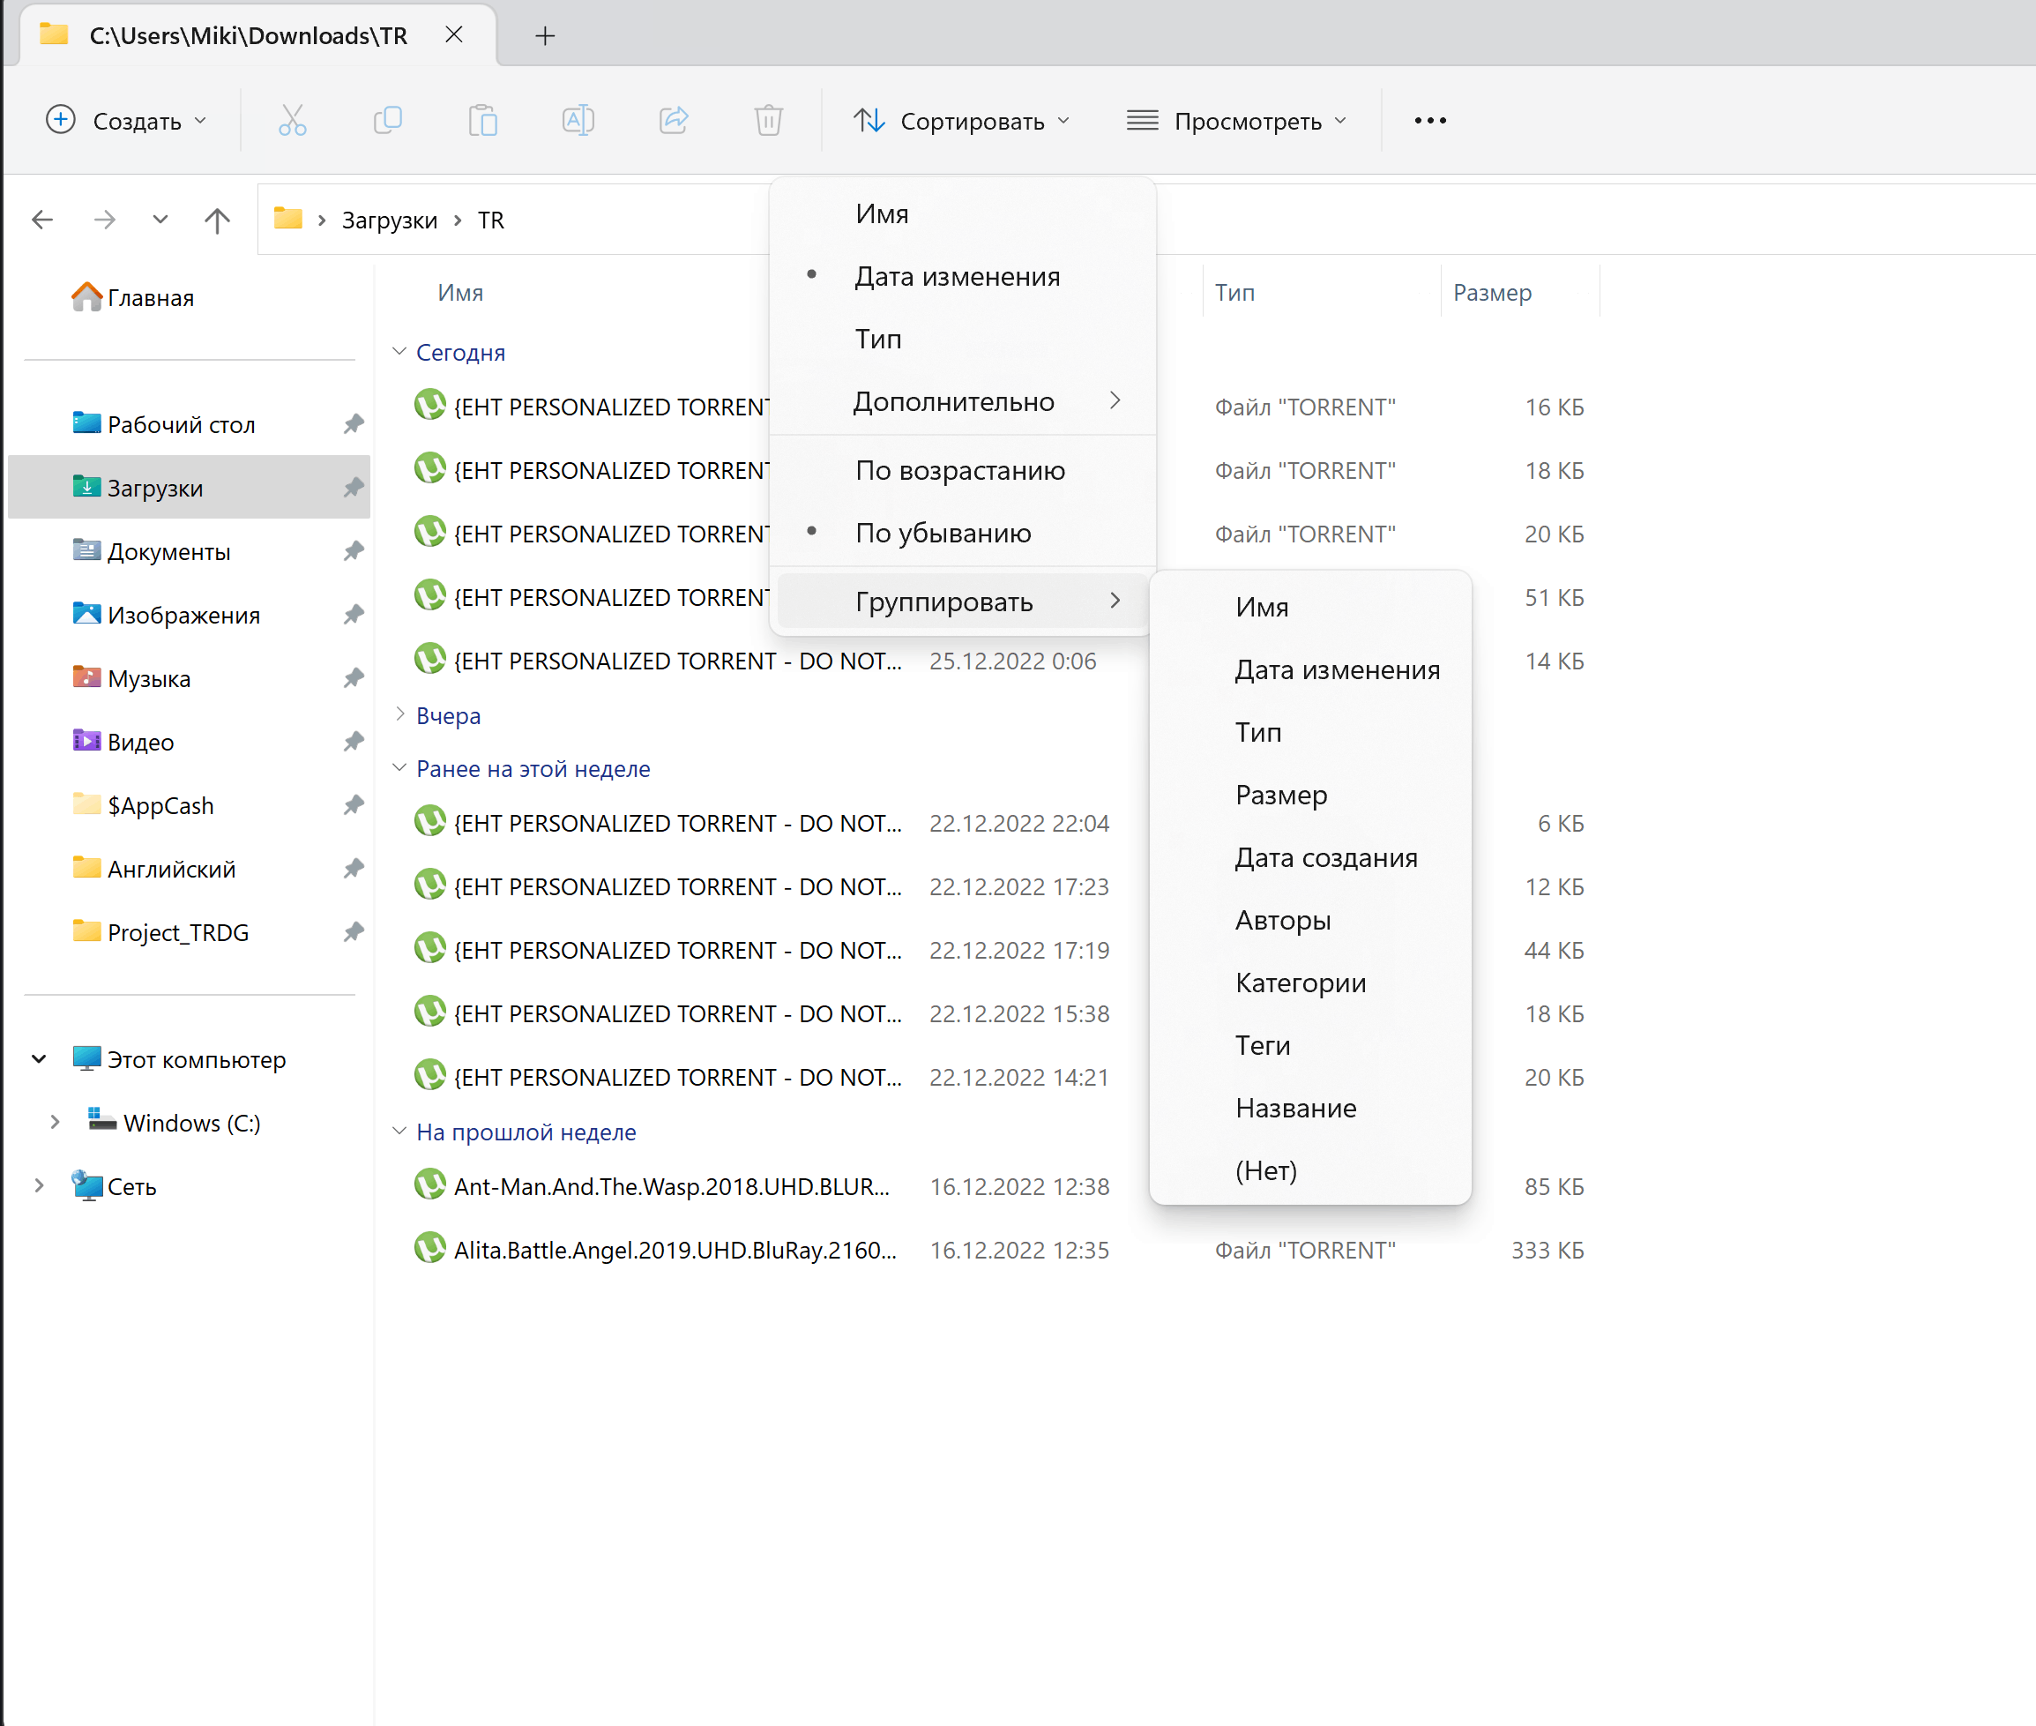Click the TR breadcrumb in address bar
Screen dimensions: 2036x1726
(x=491, y=220)
